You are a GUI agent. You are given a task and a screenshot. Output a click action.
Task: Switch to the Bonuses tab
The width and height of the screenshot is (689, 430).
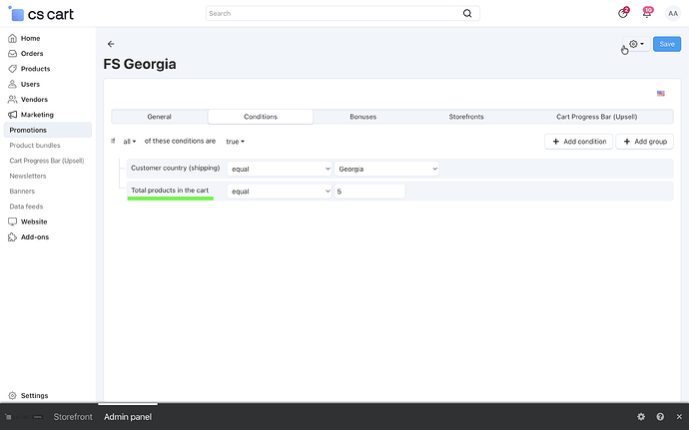tap(362, 117)
